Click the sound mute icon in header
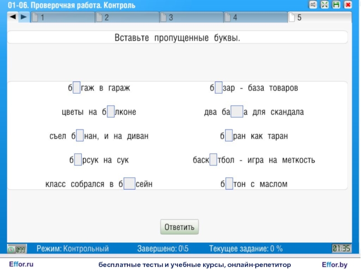 pos(313,5)
